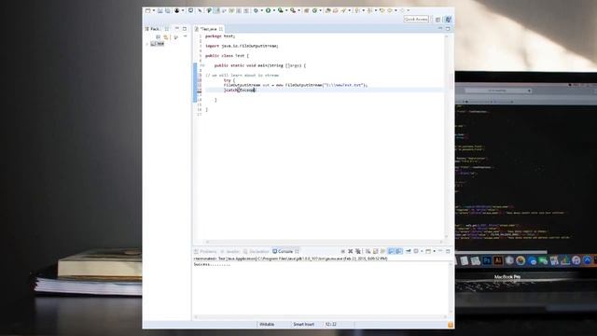The width and height of the screenshot is (597, 336).
Task: Click the New Java Package icon
Action: [307, 10]
